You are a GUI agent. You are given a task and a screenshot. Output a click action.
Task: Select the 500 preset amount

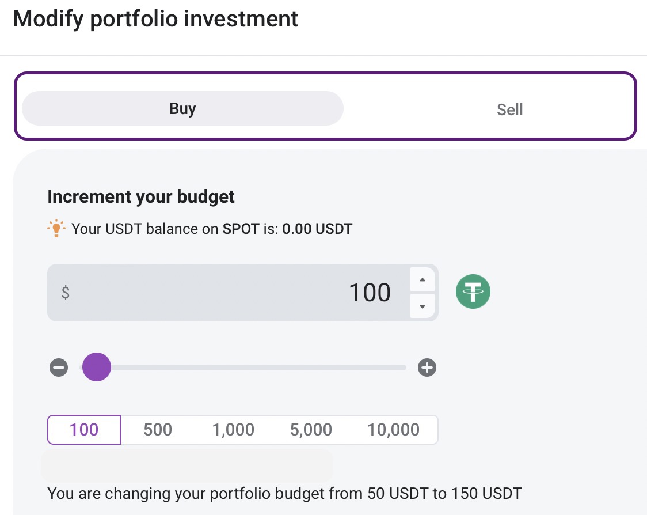(158, 430)
